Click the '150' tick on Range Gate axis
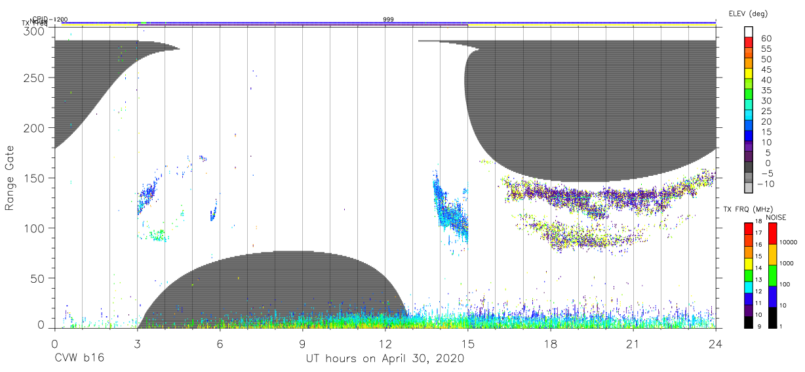Viewport: 805px width, 372px height. (34, 178)
